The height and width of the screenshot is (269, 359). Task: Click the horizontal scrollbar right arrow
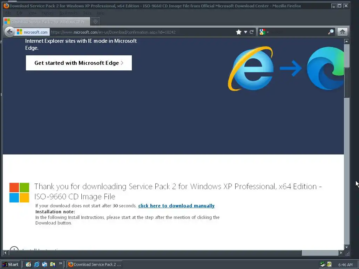341,253
